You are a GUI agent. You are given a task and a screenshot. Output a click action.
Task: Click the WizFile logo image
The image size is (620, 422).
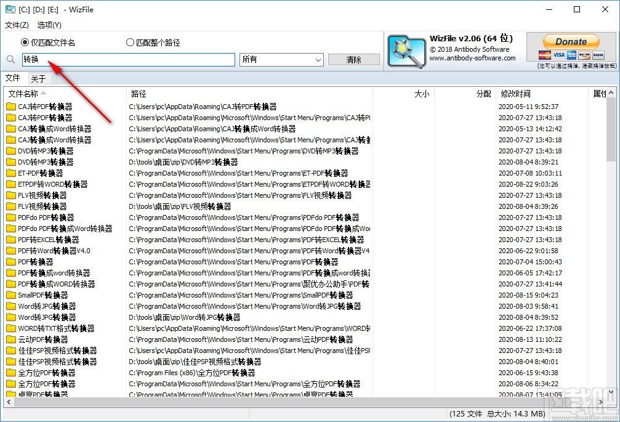point(406,51)
